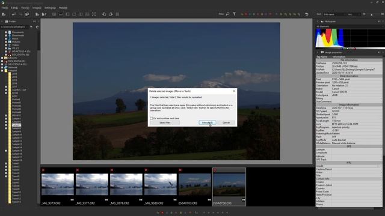Click the icon at bottom-right of _MG_9373.CR2 thumbnail
The width and height of the screenshot is (385, 216).
[72, 200]
